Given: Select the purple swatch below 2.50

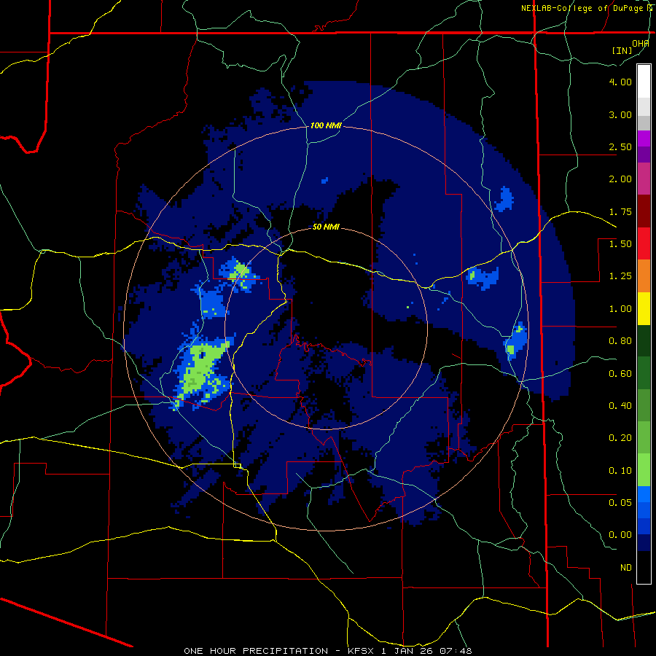Looking at the screenshot, I should point(644,155).
